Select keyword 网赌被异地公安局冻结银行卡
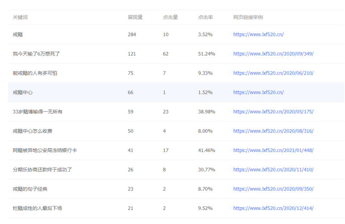Viewport: 345px width, 224px height. click(45, 150)
